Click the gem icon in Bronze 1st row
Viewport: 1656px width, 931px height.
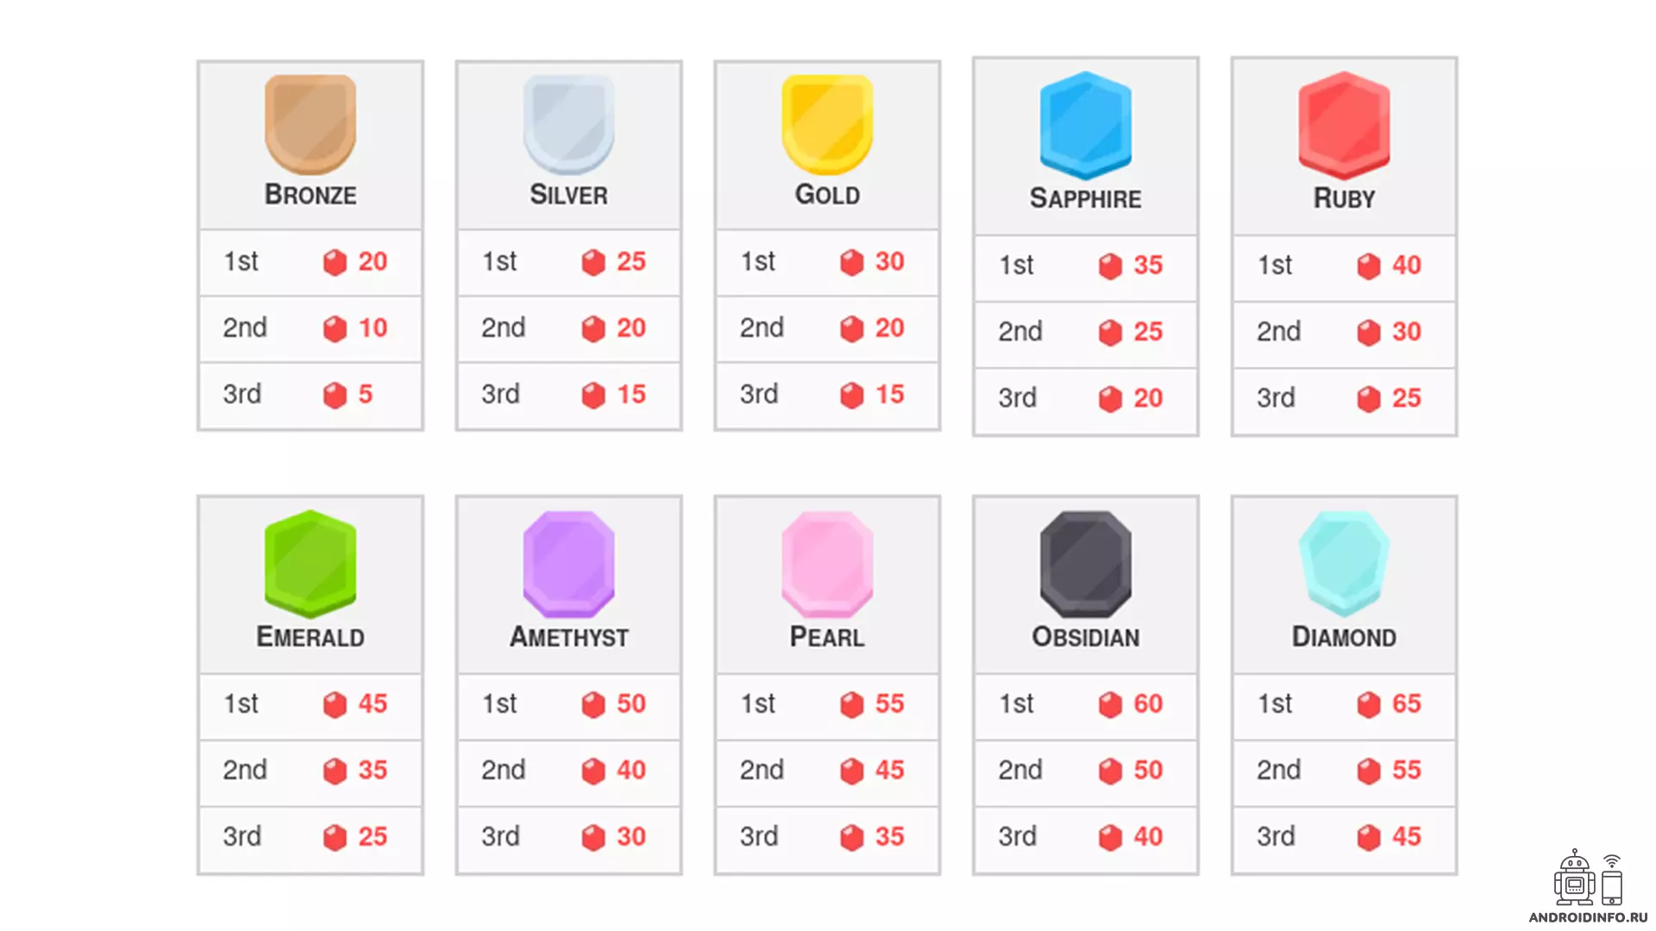[x=335, y=262]
